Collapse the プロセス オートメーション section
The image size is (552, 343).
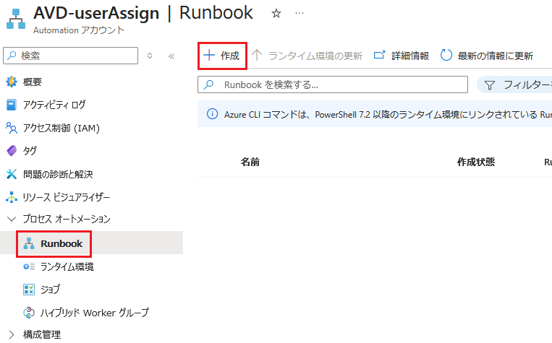[x=11, y=219]
